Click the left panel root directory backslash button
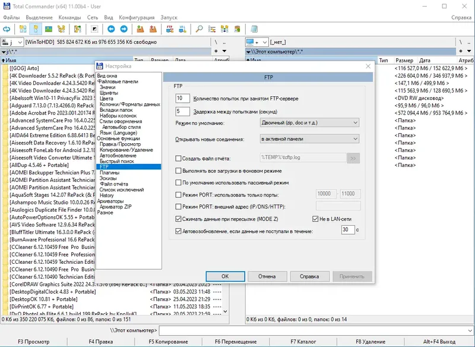Viewport: 475px width, 347px height. [x=216, y=42]
